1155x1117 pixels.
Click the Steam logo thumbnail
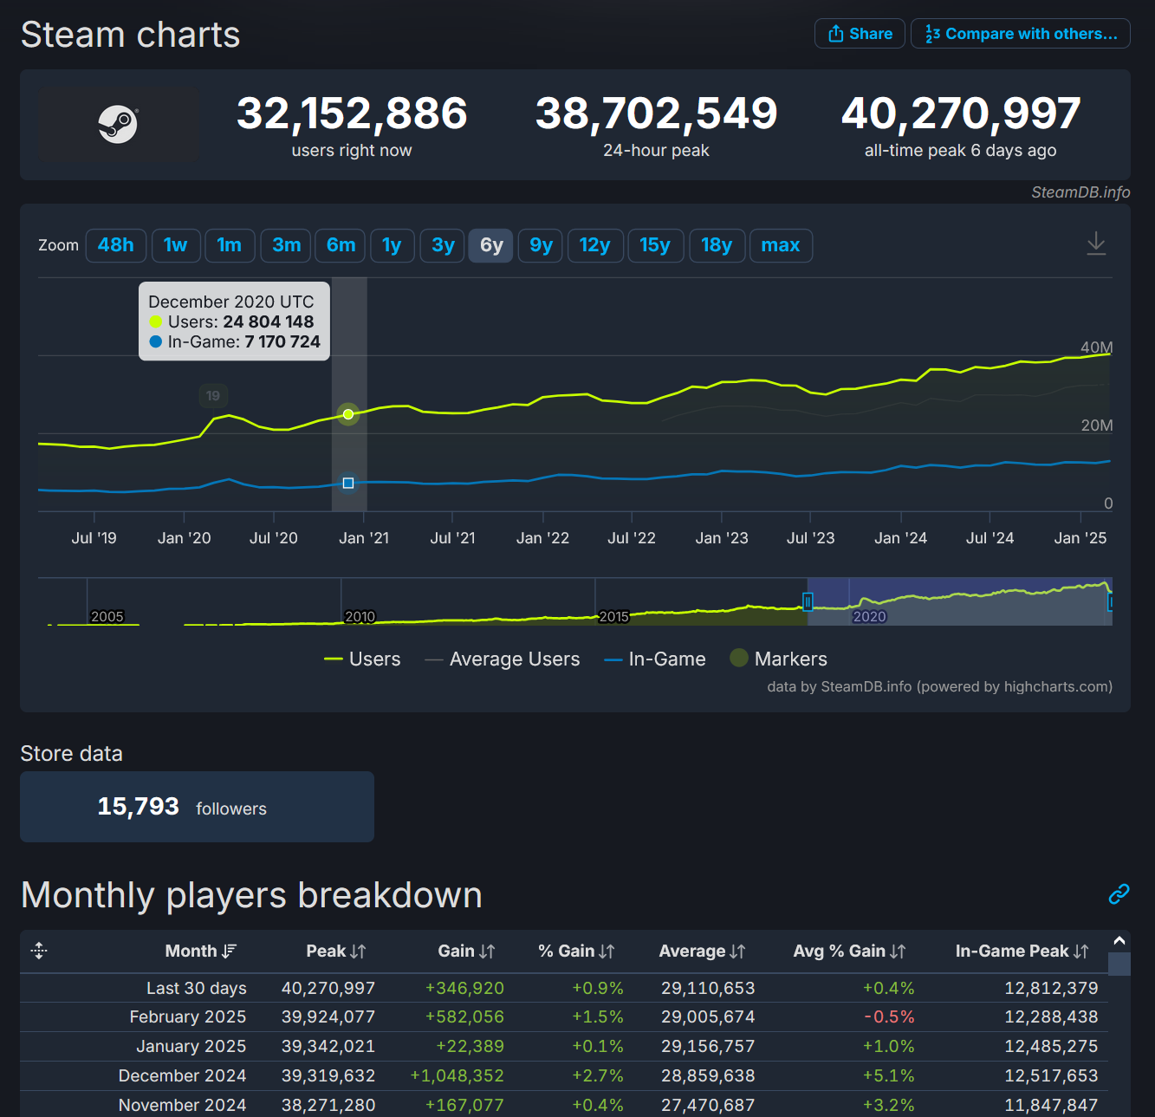point(119,124)
